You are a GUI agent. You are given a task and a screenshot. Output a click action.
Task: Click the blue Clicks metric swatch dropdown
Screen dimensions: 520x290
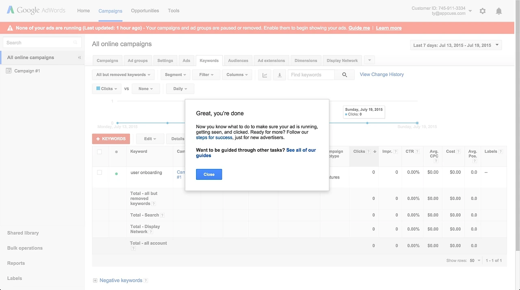(x=106, y=88)
